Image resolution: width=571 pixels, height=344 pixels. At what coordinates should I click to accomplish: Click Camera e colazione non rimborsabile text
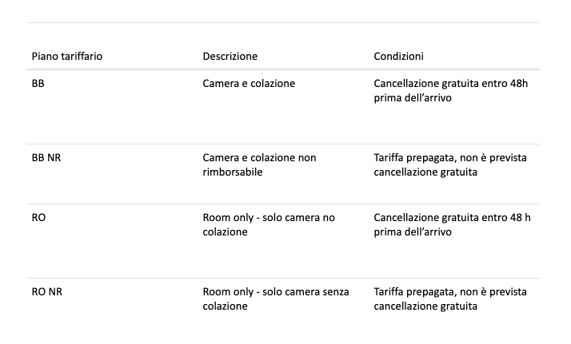point(259,165)
